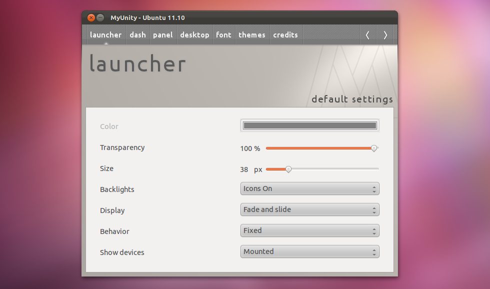Screen dimensions: 490x289
Task: Close the MyUnity window
Action: [x=91, y=18]
